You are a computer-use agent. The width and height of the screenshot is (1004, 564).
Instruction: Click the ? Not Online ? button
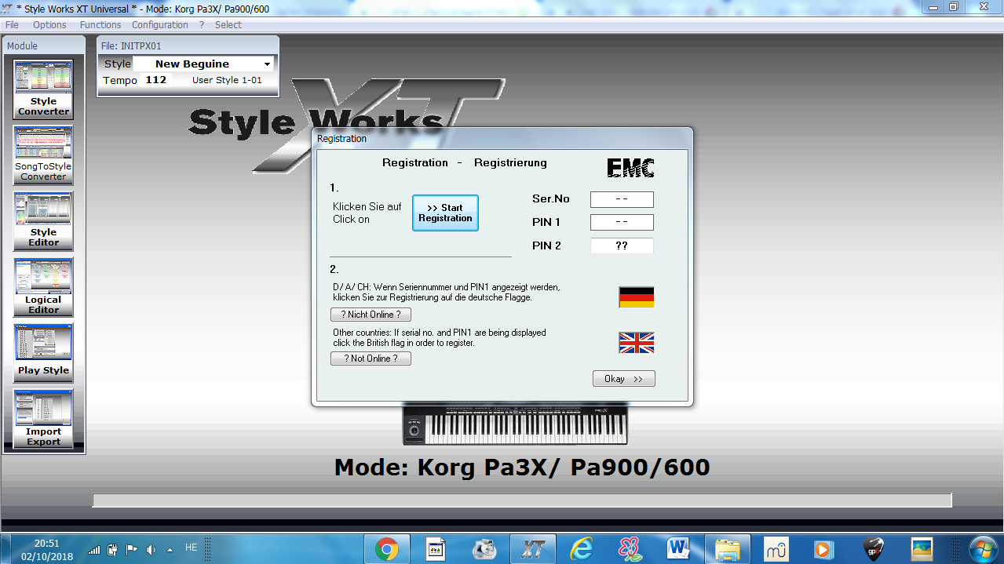tap(371, 358)
